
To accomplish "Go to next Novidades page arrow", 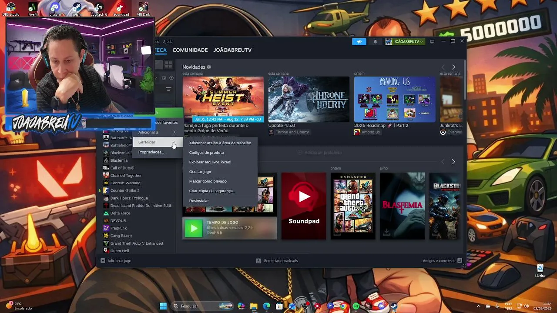I will click(453, 67).
